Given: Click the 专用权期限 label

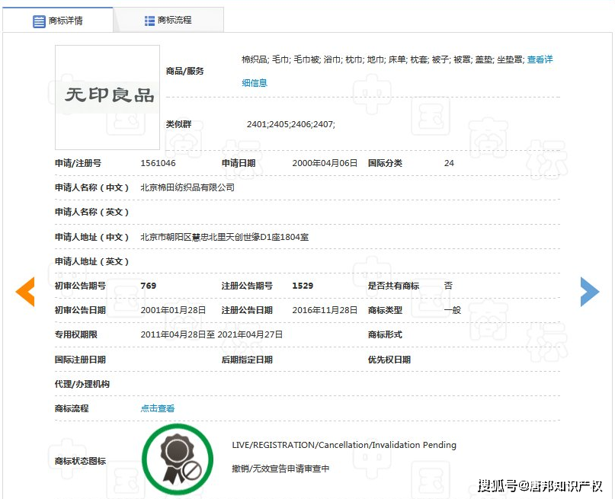Looking at the screenshot, I should click(75, 334).
